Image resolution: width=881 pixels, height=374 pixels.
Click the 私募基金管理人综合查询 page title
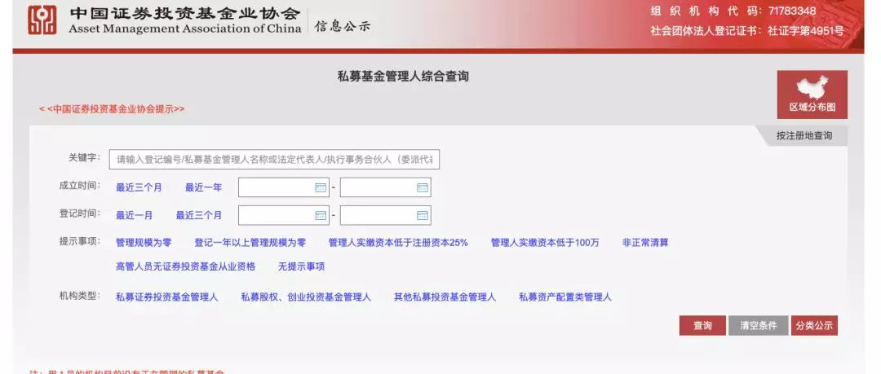pos(403,77)
